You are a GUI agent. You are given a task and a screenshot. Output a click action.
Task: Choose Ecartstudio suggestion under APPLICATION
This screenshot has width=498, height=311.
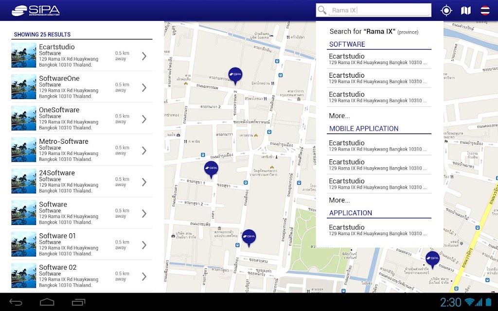point(379,230)
